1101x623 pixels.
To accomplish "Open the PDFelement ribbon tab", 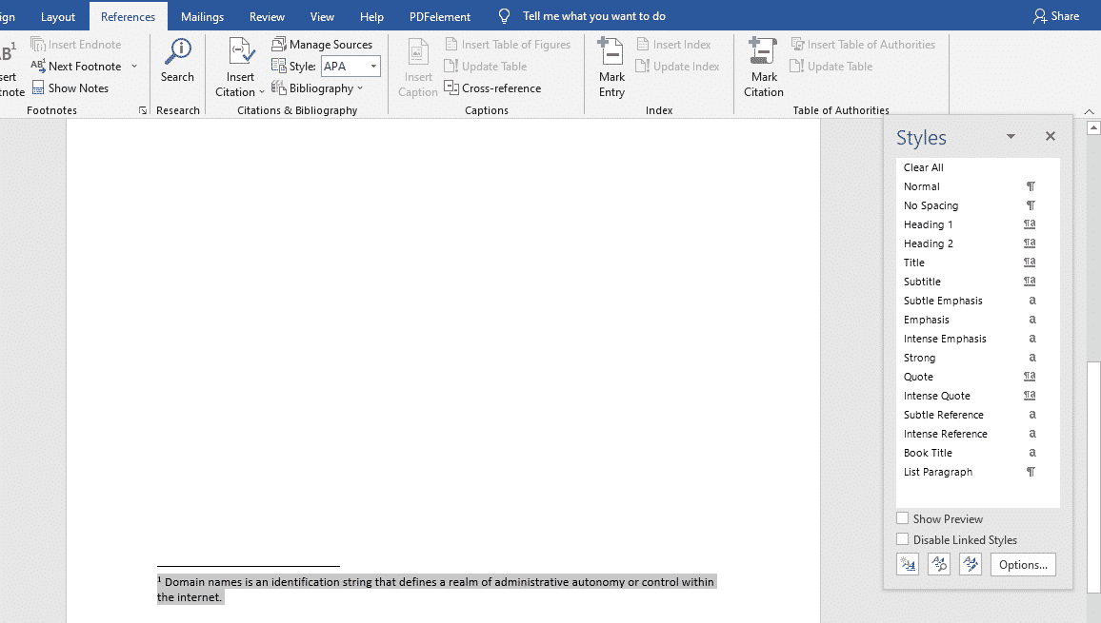I will 439,16.
